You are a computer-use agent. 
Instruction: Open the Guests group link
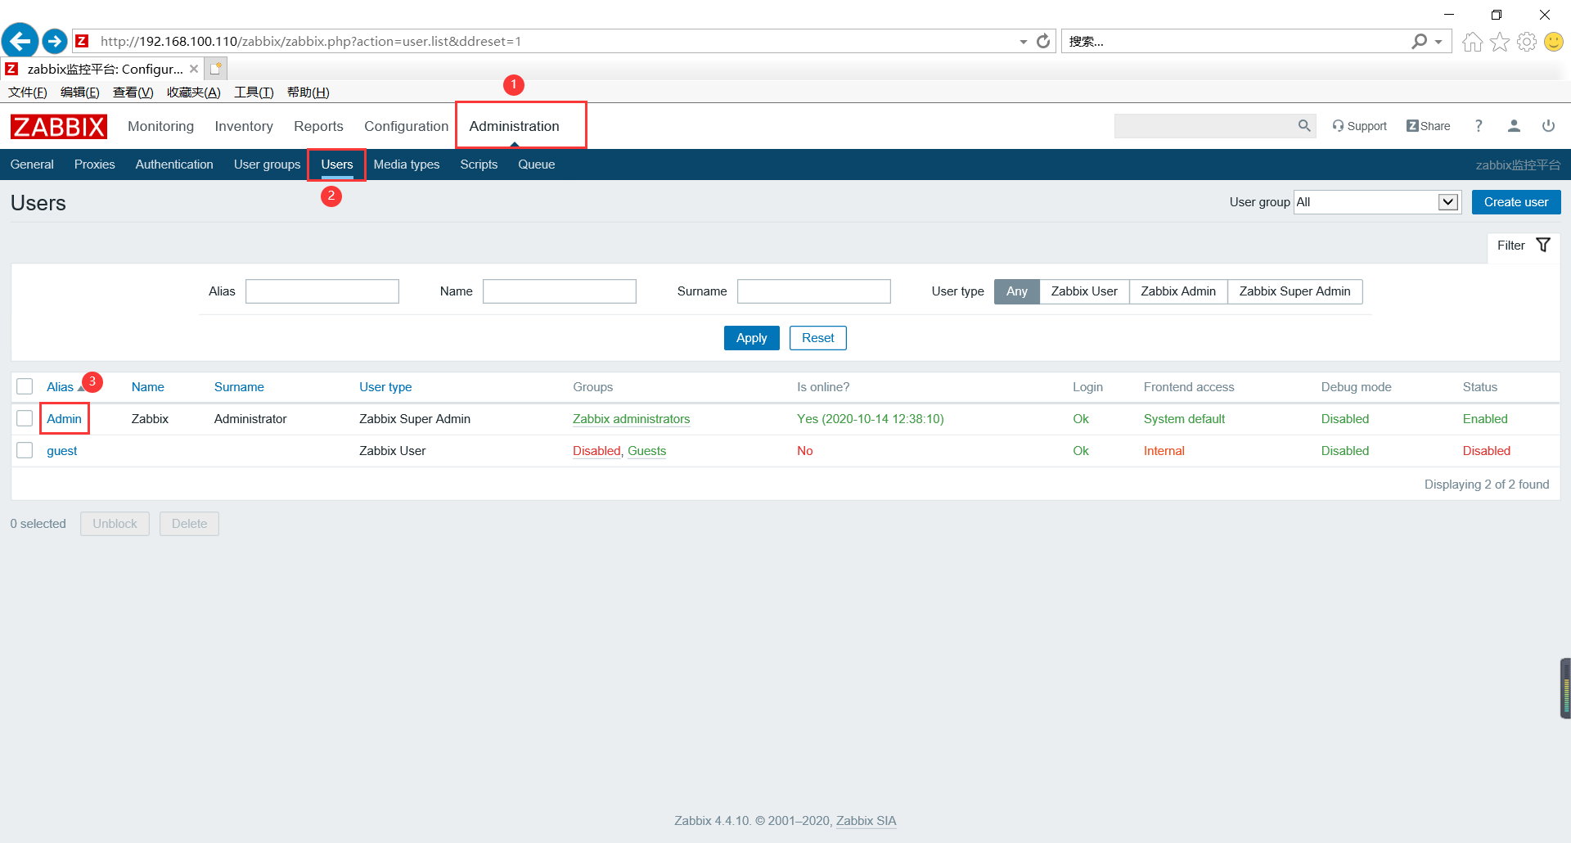coord(646,451)
